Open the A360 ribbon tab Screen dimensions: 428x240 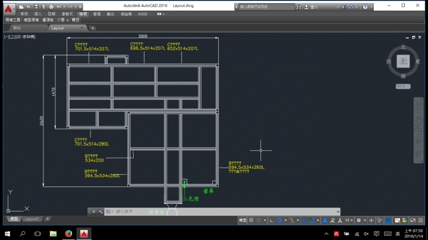click(143, 14)
